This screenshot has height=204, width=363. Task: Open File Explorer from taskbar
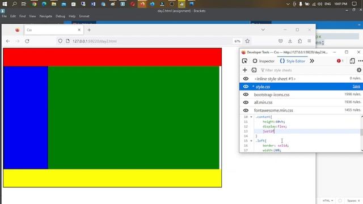coord(54,4)
